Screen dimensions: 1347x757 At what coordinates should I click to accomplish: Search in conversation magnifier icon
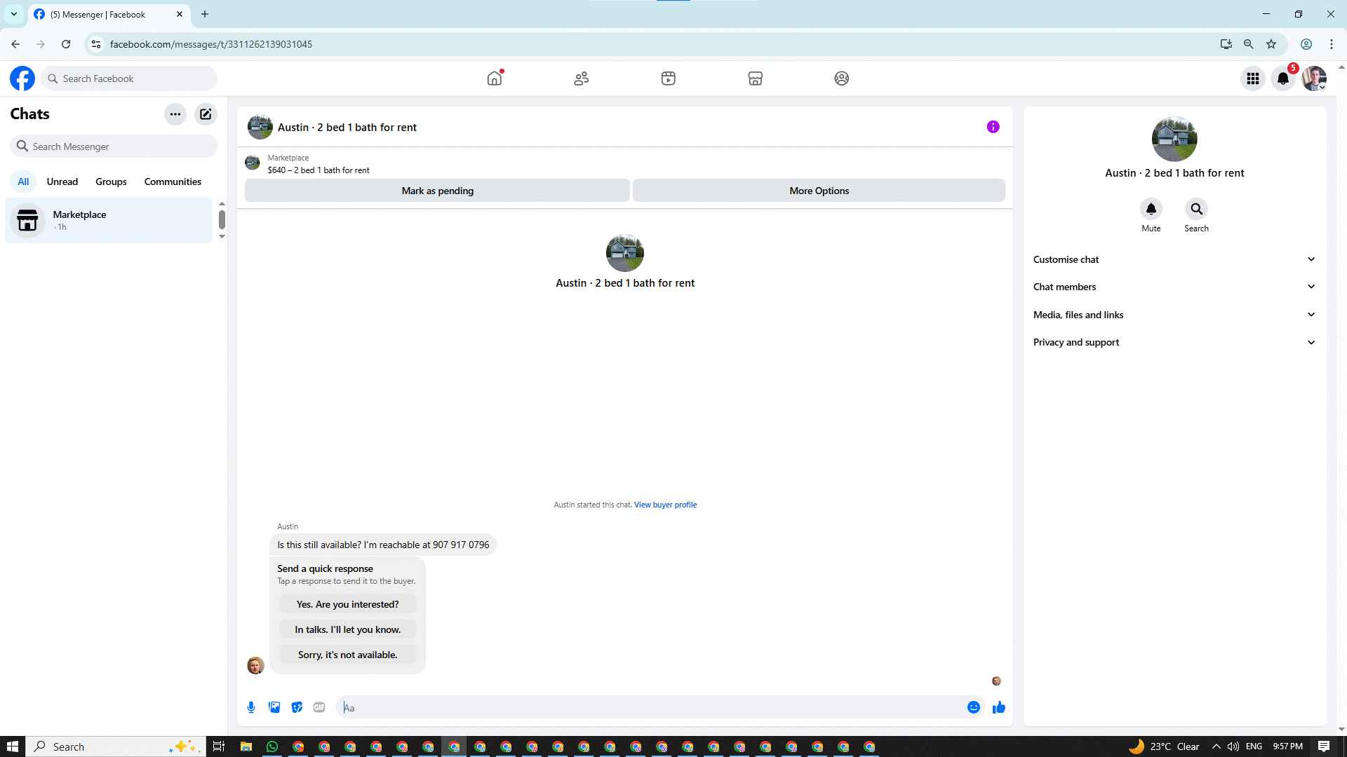pyautogui.click(x=1197, y=209)
